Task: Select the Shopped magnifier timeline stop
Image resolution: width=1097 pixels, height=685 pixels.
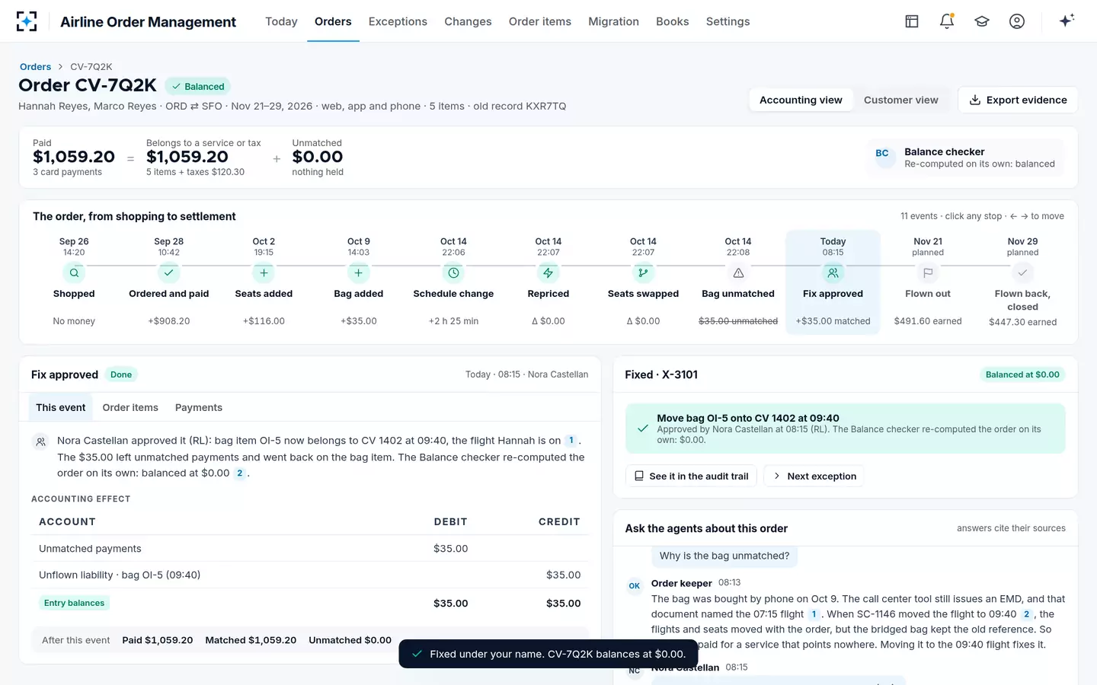Action: click(74, 272)
